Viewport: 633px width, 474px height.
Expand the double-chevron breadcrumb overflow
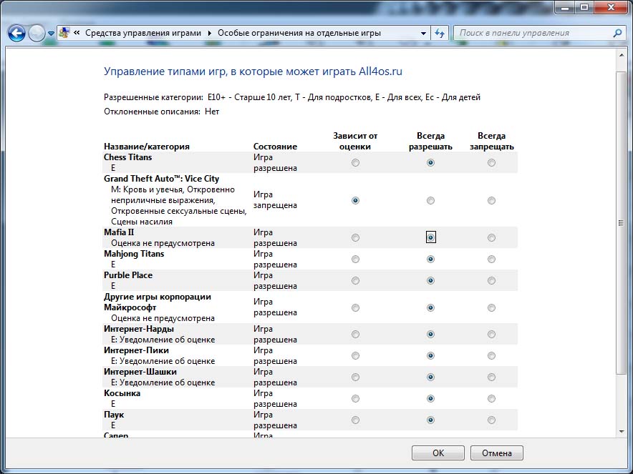pos(77,33)
